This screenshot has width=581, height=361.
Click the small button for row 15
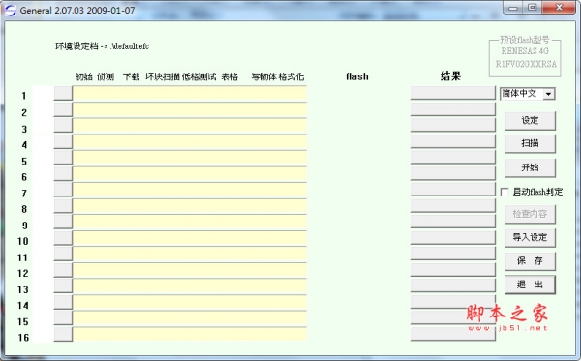click(63, 318)
